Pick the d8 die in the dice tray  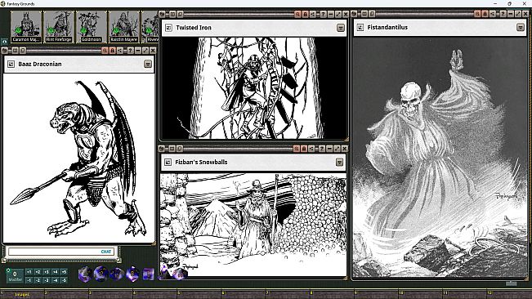tap(132, 274)
